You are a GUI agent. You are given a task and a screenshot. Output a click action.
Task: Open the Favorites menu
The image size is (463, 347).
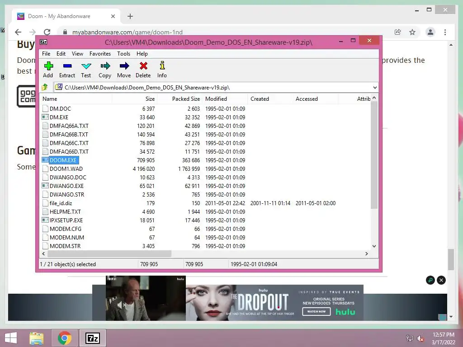(x=100, y=54)
